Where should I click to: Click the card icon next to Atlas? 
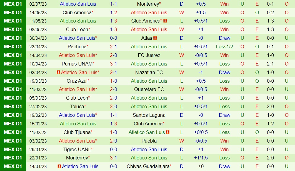[155, 38]
